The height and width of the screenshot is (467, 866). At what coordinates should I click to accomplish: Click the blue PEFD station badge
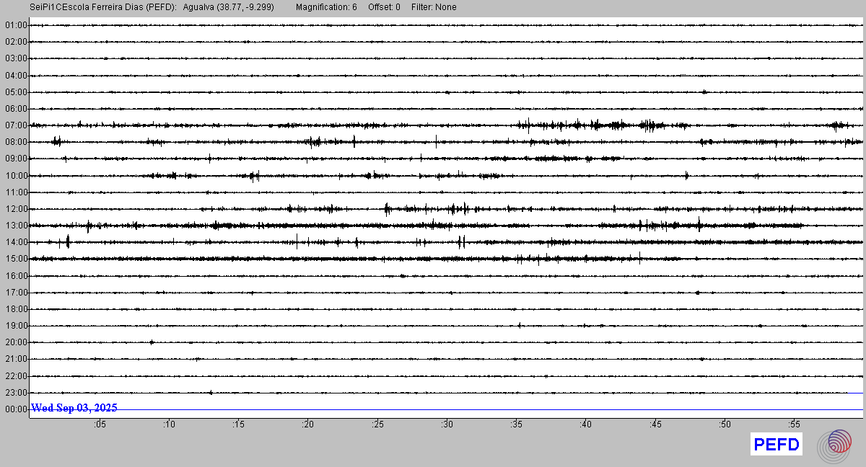tap(776, 445)
